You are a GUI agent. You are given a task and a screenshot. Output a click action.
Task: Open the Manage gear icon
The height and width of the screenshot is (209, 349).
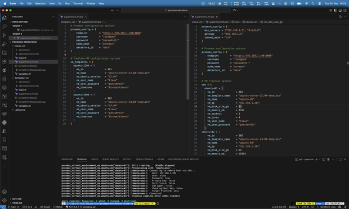tap(5, 201)
